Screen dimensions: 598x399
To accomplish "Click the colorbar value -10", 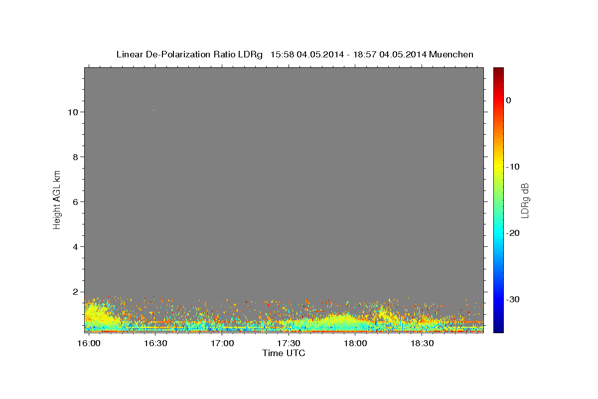I will [x=513, y=167].
